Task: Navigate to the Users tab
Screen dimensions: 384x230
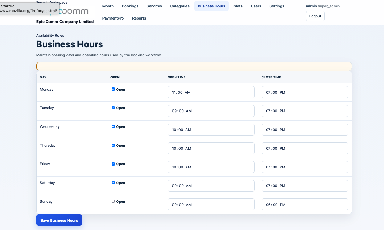Action: click(256, 6)
